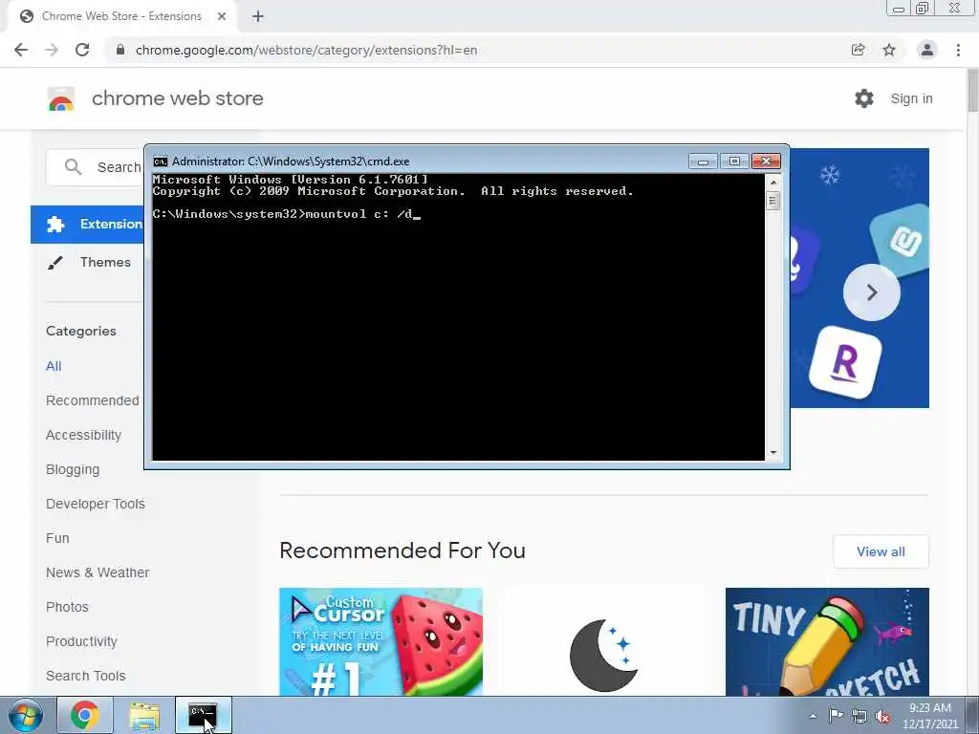Screen dimensions: 979x734
Task: Select Developer Tools category
Action: click(96, 504)
